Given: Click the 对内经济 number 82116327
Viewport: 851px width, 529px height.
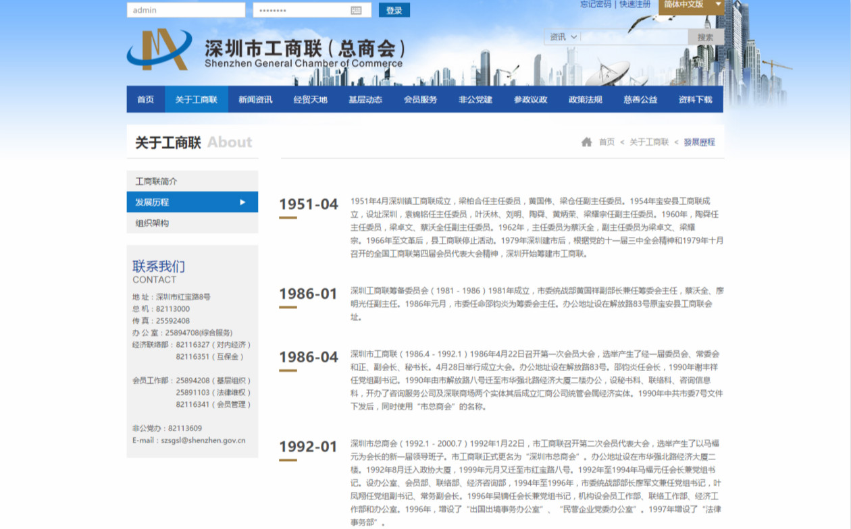Looking at the screenshot, I should tap(192, 345).
